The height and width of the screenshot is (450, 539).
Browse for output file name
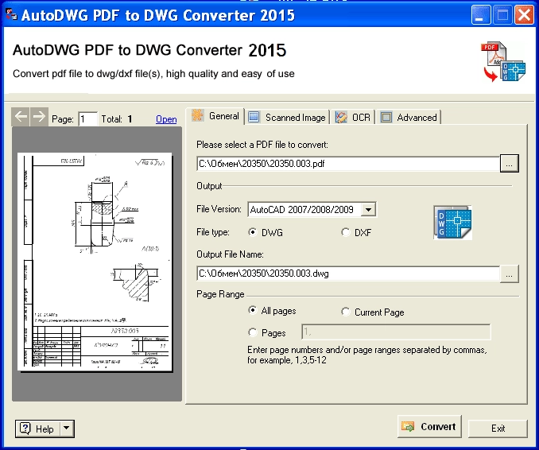pos(509,274)
